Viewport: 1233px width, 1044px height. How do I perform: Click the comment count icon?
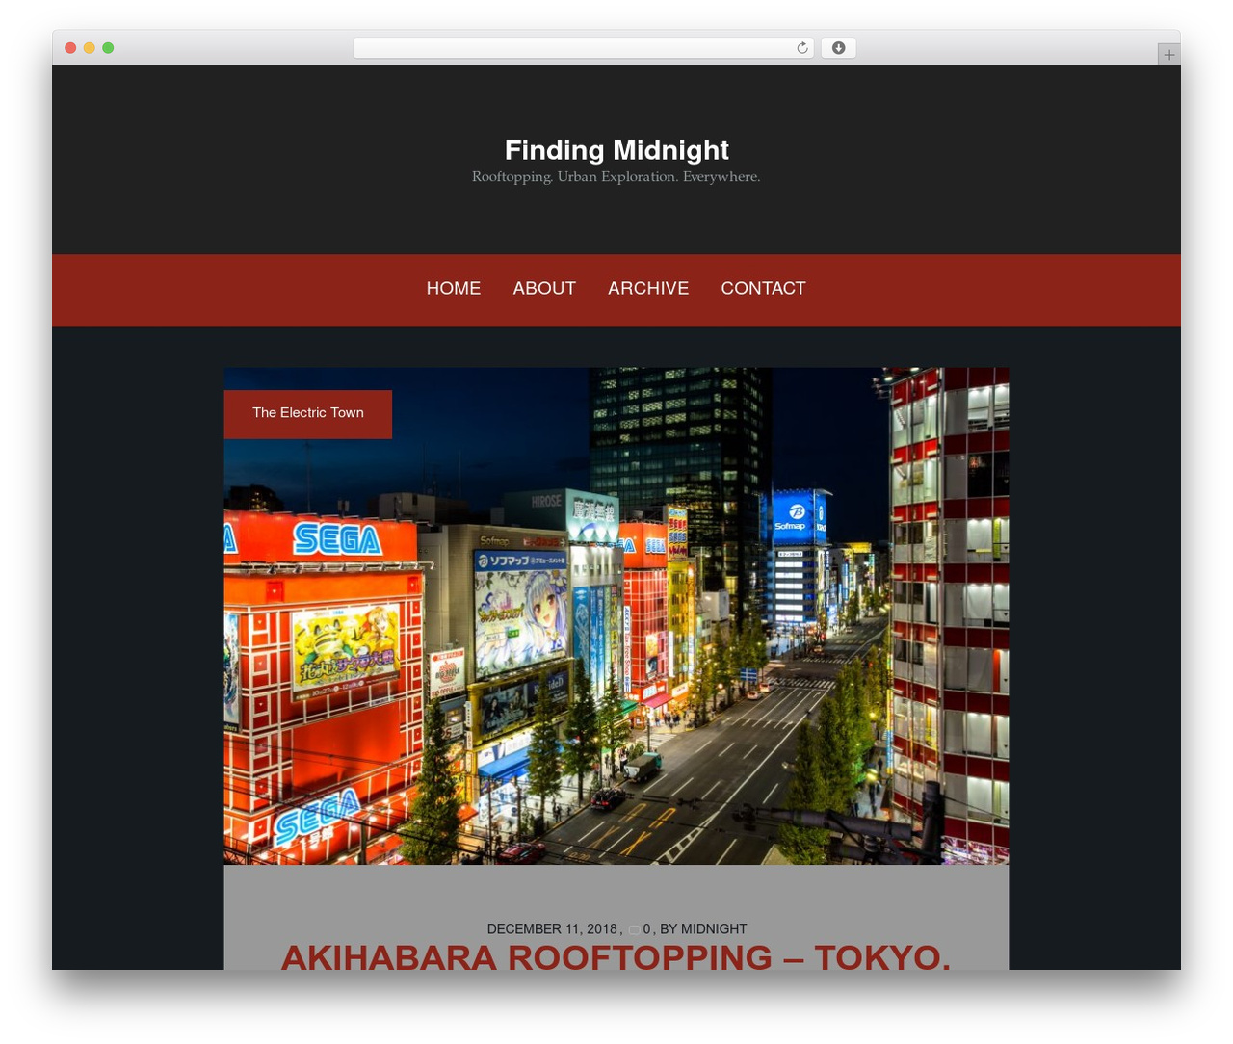(633, 929)
